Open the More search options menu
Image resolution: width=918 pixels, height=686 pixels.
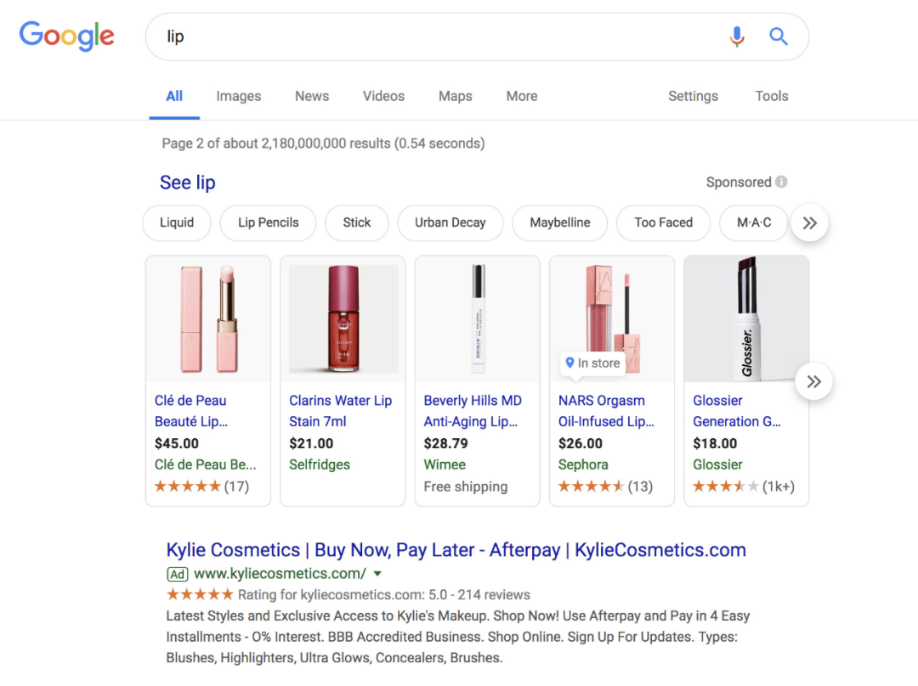pyautogui.click(x=521, y=96)
